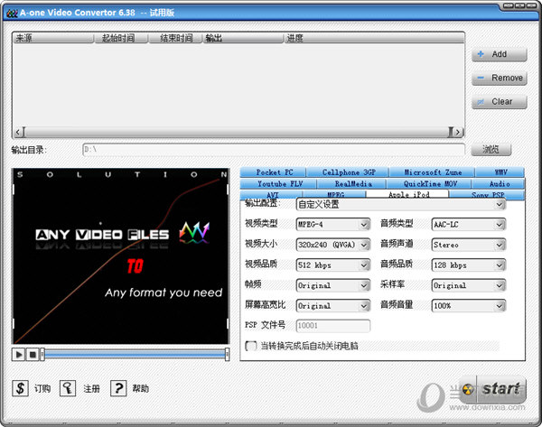
Task: Open the 音频音量 100% dropdown
Action: [500, 306]
